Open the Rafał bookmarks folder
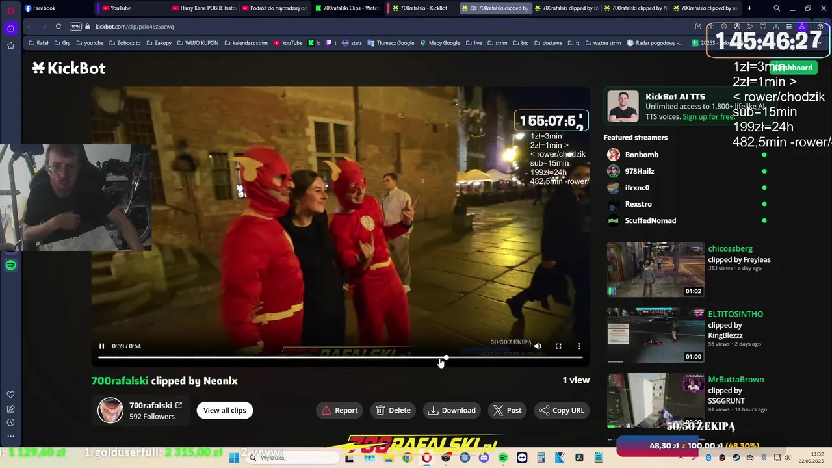Viewport: 832px width, 468px height. [x=38, y=43]
